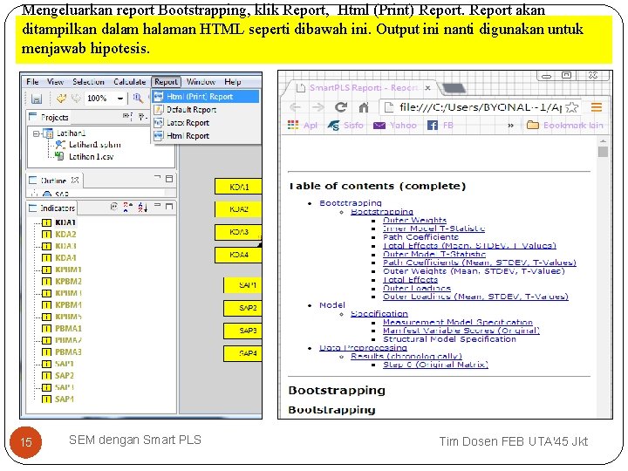Click the KDA1 yellow box on canvas
This screenshot has width=628, height=471.
[x=238, y=187]
